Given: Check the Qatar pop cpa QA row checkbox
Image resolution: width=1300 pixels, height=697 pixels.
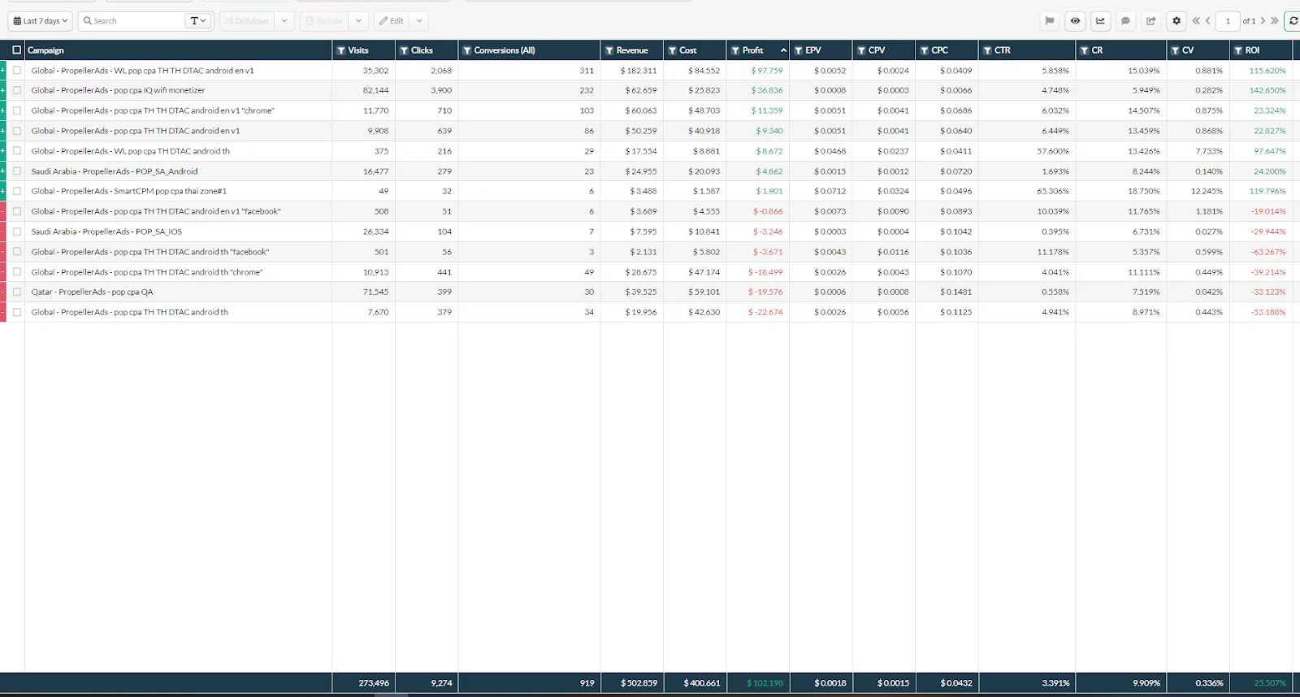Looking at the screenshot, I should point(16,292).
